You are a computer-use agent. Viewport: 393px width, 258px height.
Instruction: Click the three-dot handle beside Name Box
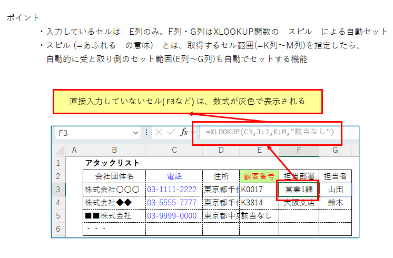pos(147,132)
